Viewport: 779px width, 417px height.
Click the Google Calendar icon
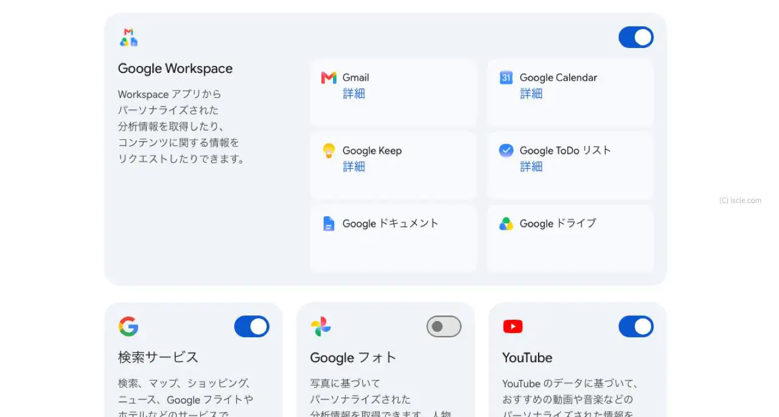pyautogui.click(x=506, y=78)
